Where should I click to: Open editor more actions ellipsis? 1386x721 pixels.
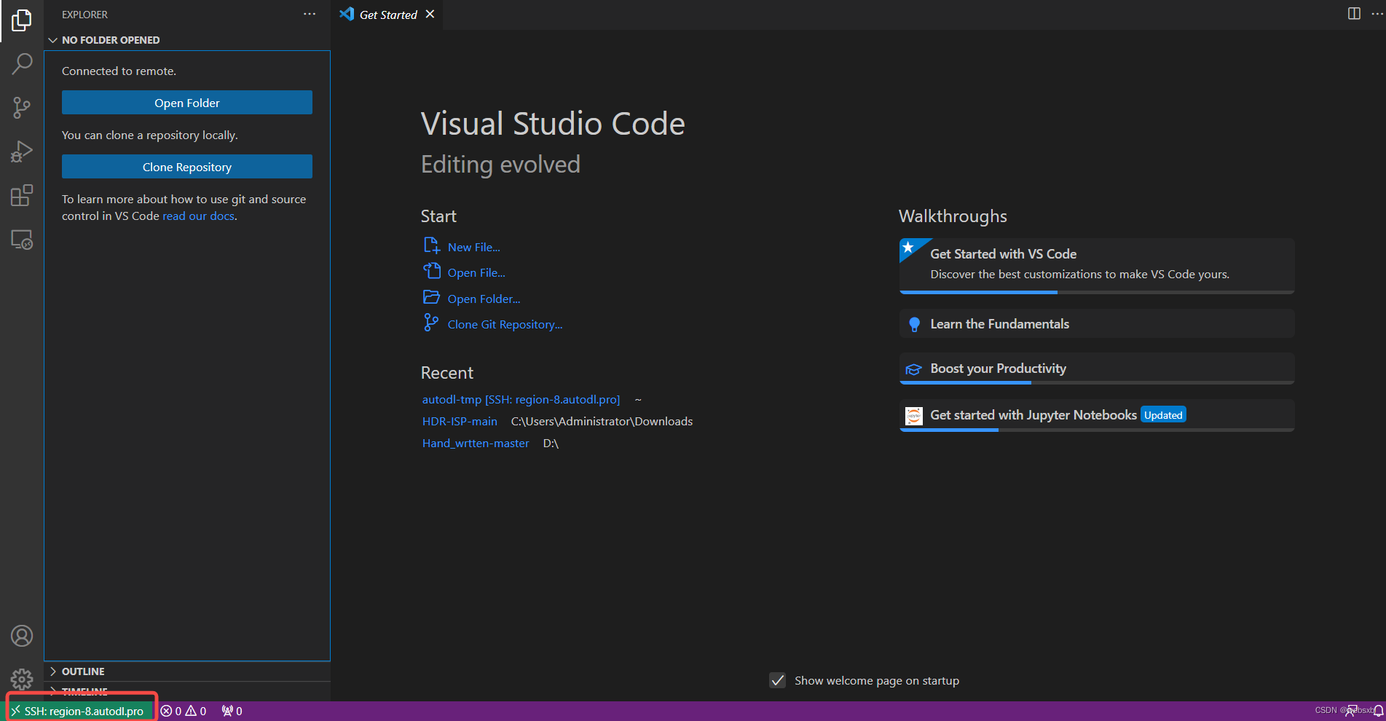[x=1377, y=14]
